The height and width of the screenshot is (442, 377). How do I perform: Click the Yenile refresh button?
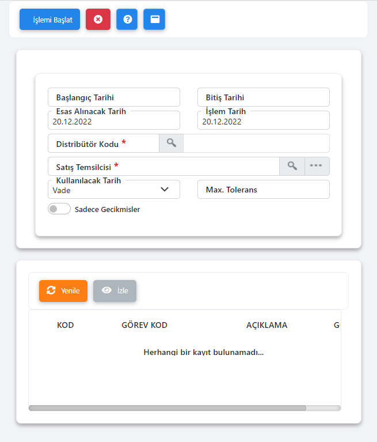tap(63, 291)
